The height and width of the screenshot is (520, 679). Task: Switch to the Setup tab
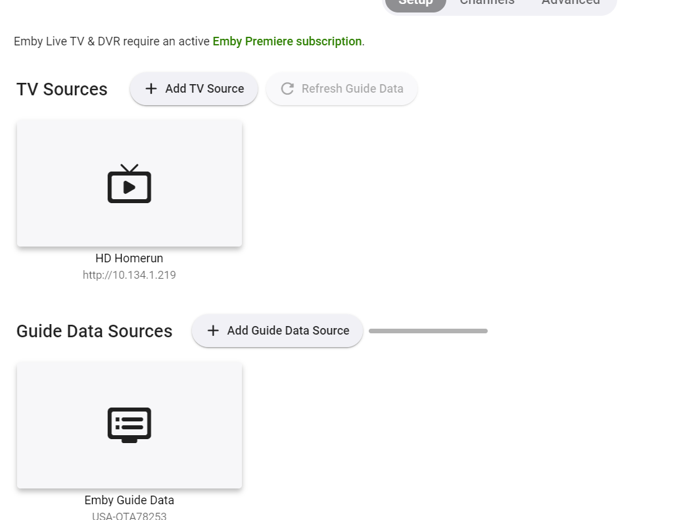(415, 3)
